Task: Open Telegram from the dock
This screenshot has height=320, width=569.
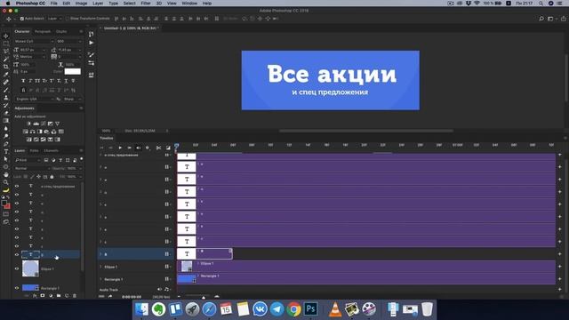Action: (x=276, y=309)
